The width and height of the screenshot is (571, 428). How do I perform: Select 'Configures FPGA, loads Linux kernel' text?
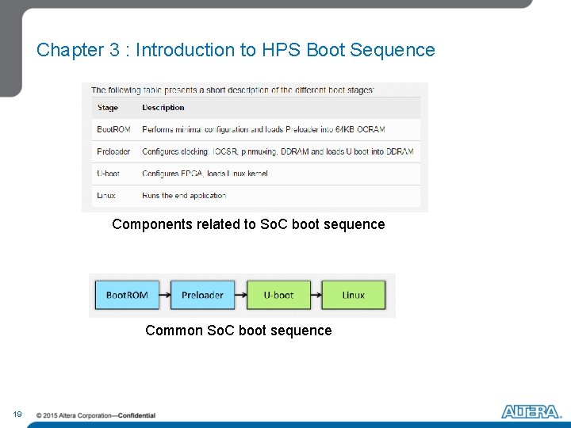[205, 174]
